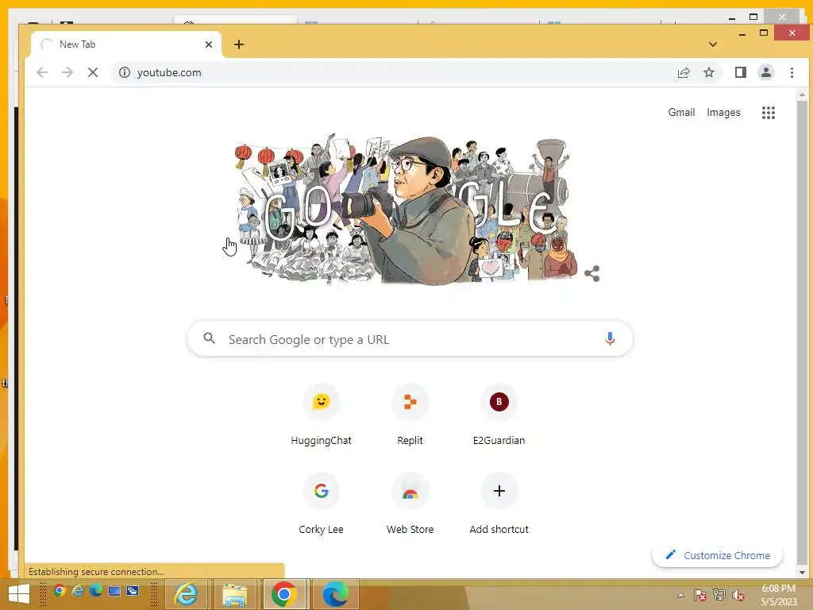Open Internet Explorer large taskbar button
Image resolution: width=813 pixels, height=610 pixels.
186,594
